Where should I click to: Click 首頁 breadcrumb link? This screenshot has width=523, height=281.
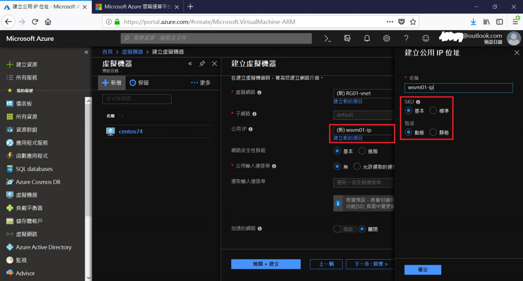pos(107,52)
